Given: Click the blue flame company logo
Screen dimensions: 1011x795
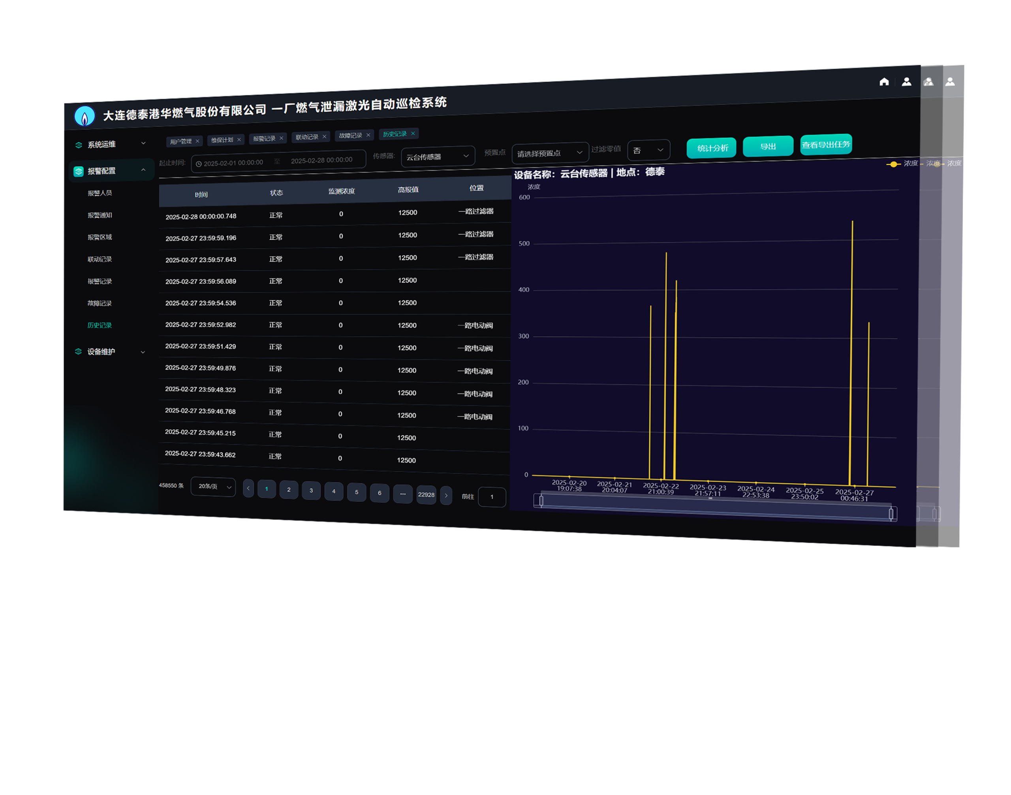Looking at the screenshot, I should click(85, 117).
